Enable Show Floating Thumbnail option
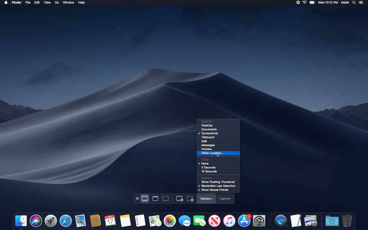This screenshot has width=368, height=230. coord(218,182)
